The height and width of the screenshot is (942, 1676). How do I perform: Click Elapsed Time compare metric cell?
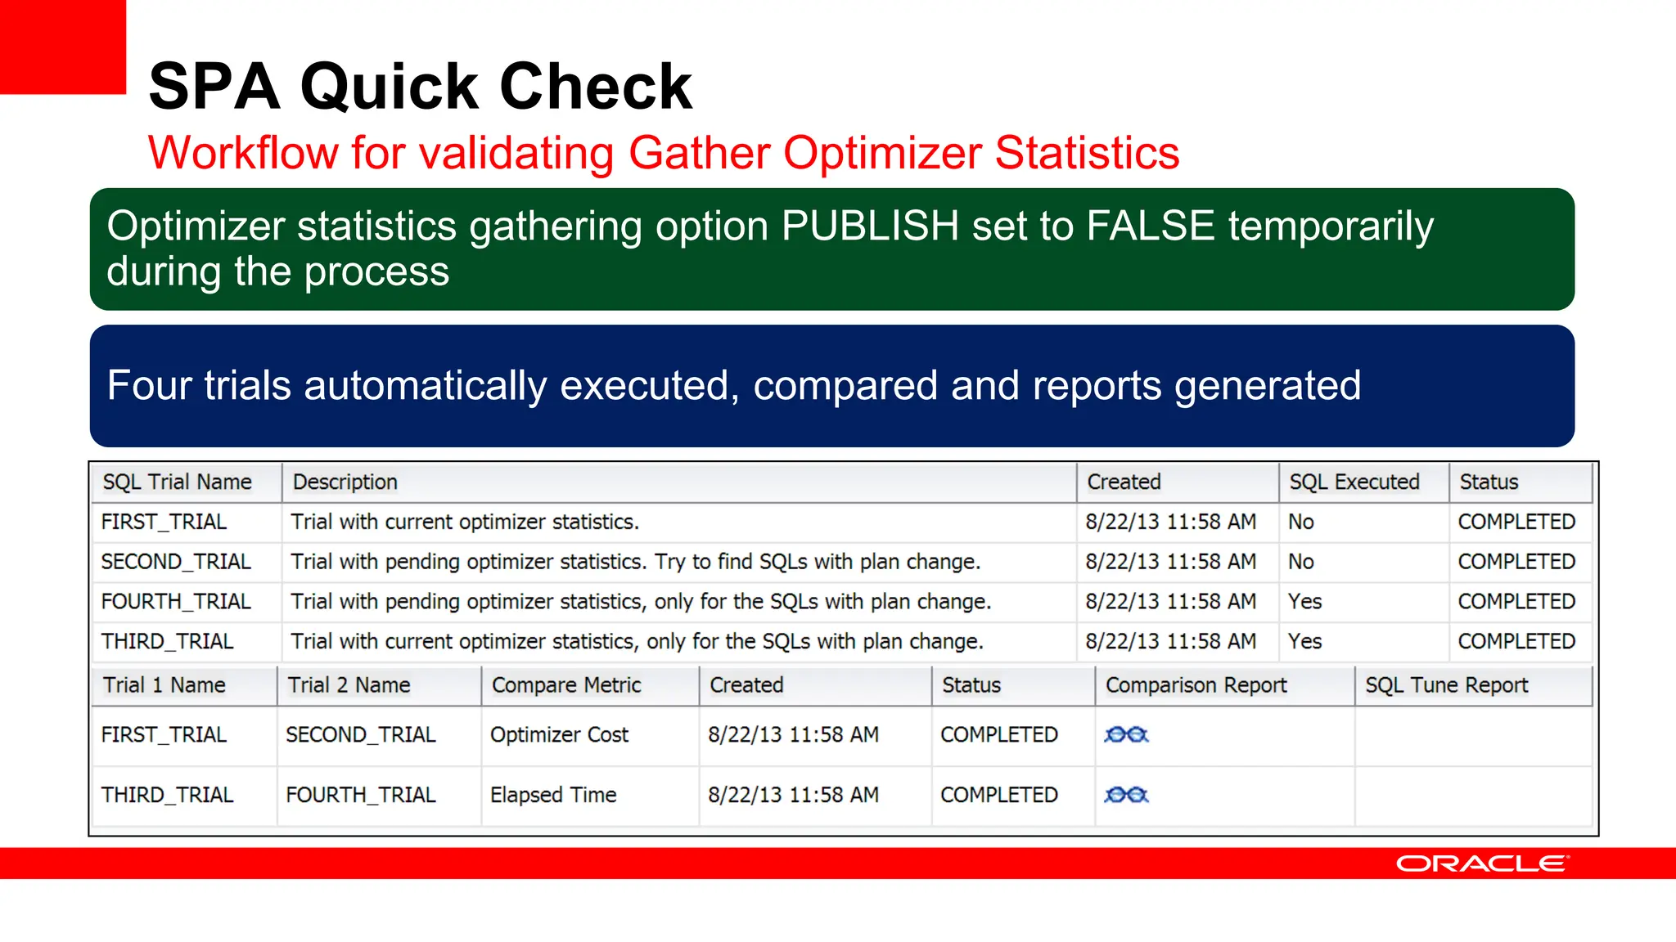tap(553, 795)
